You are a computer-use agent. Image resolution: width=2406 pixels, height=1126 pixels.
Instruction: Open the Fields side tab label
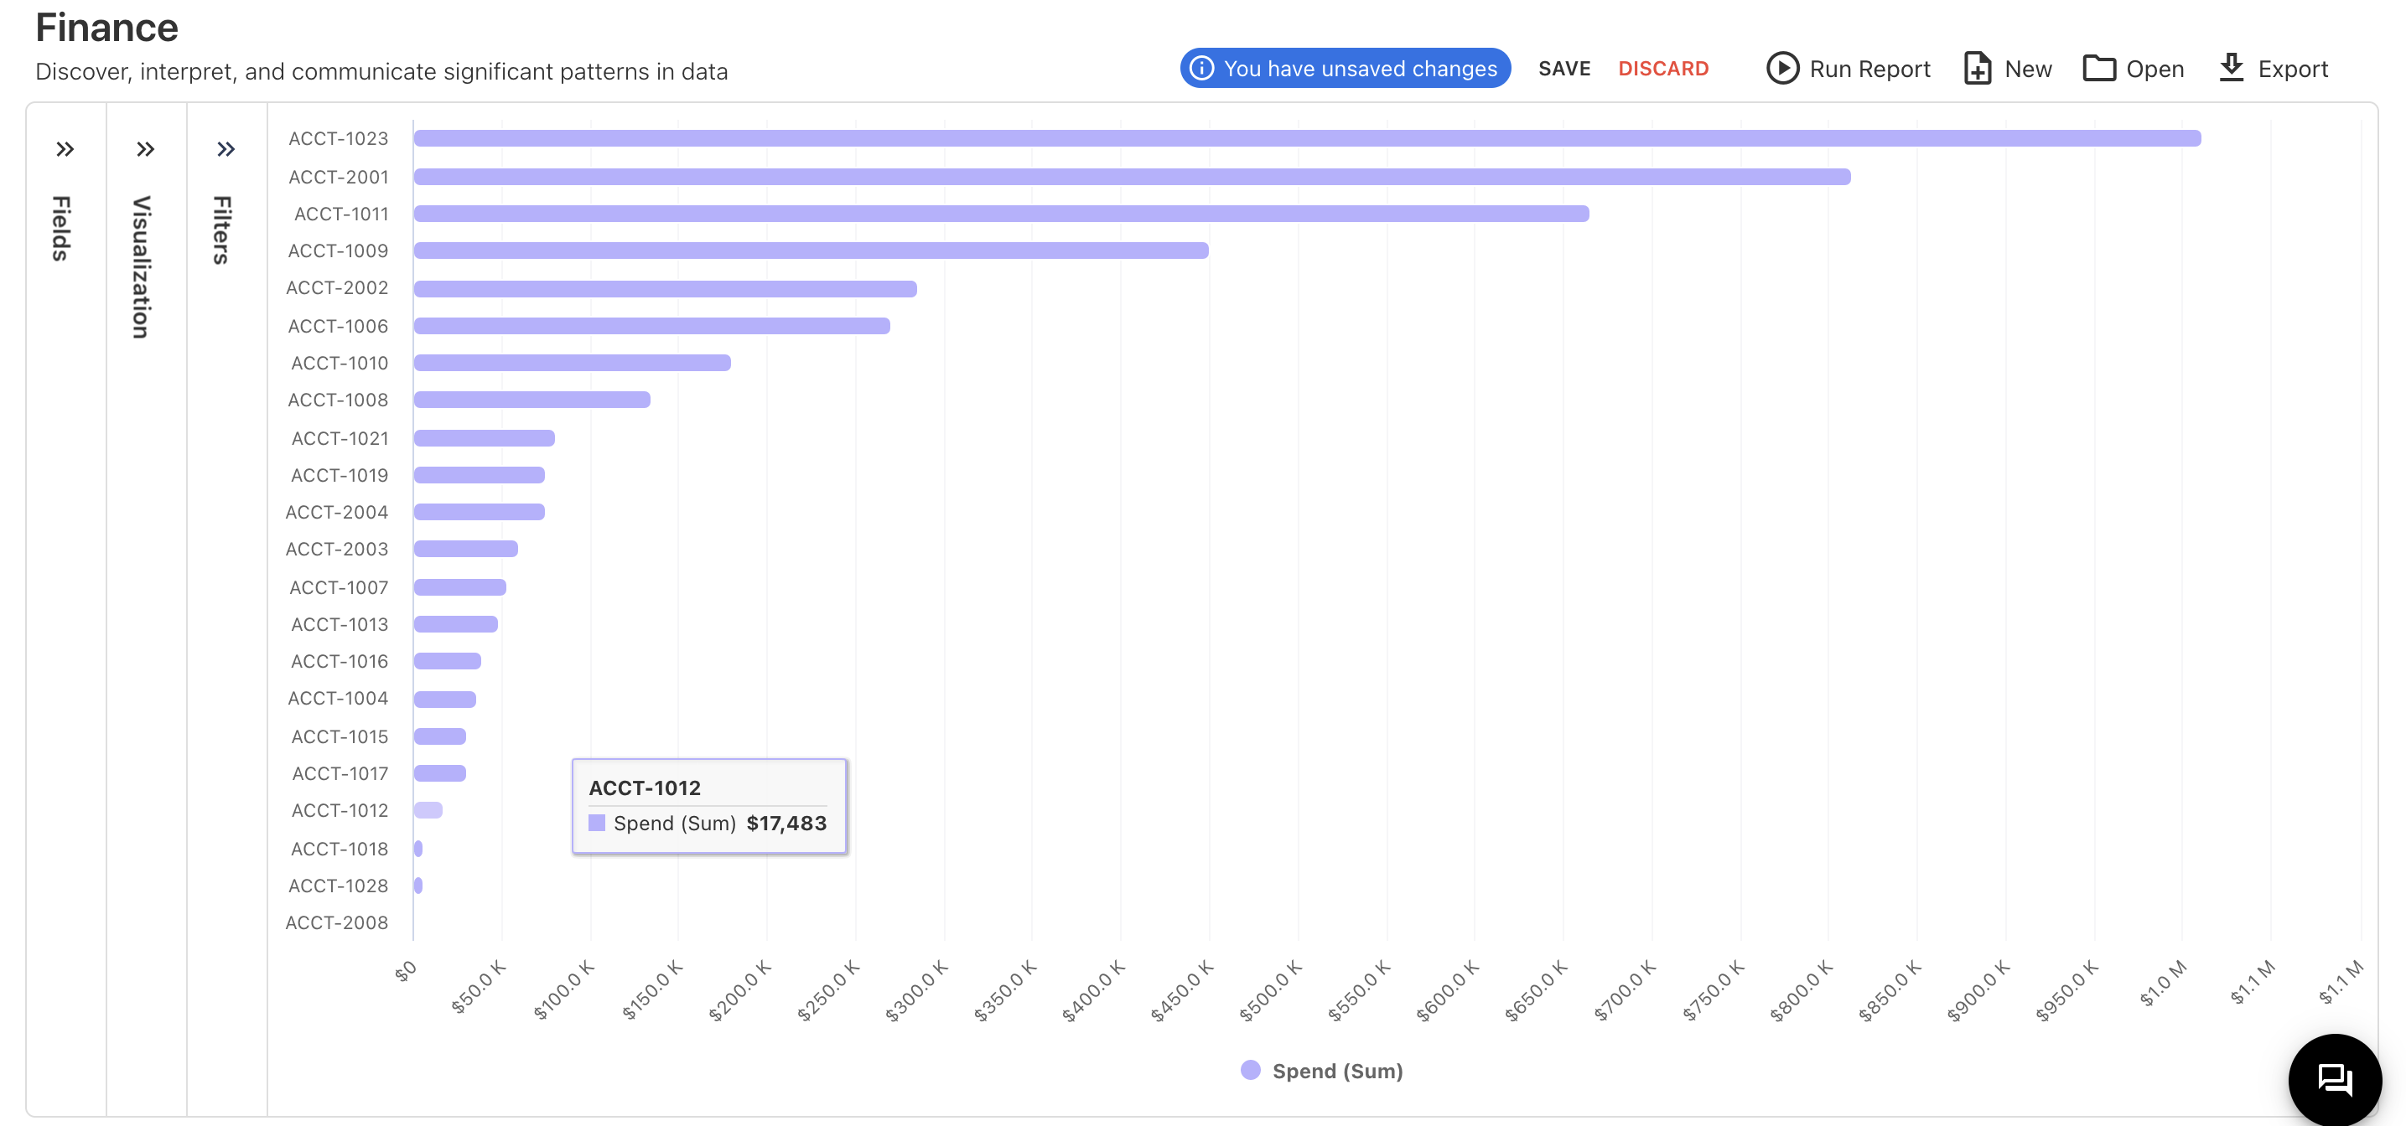(62, 229)
